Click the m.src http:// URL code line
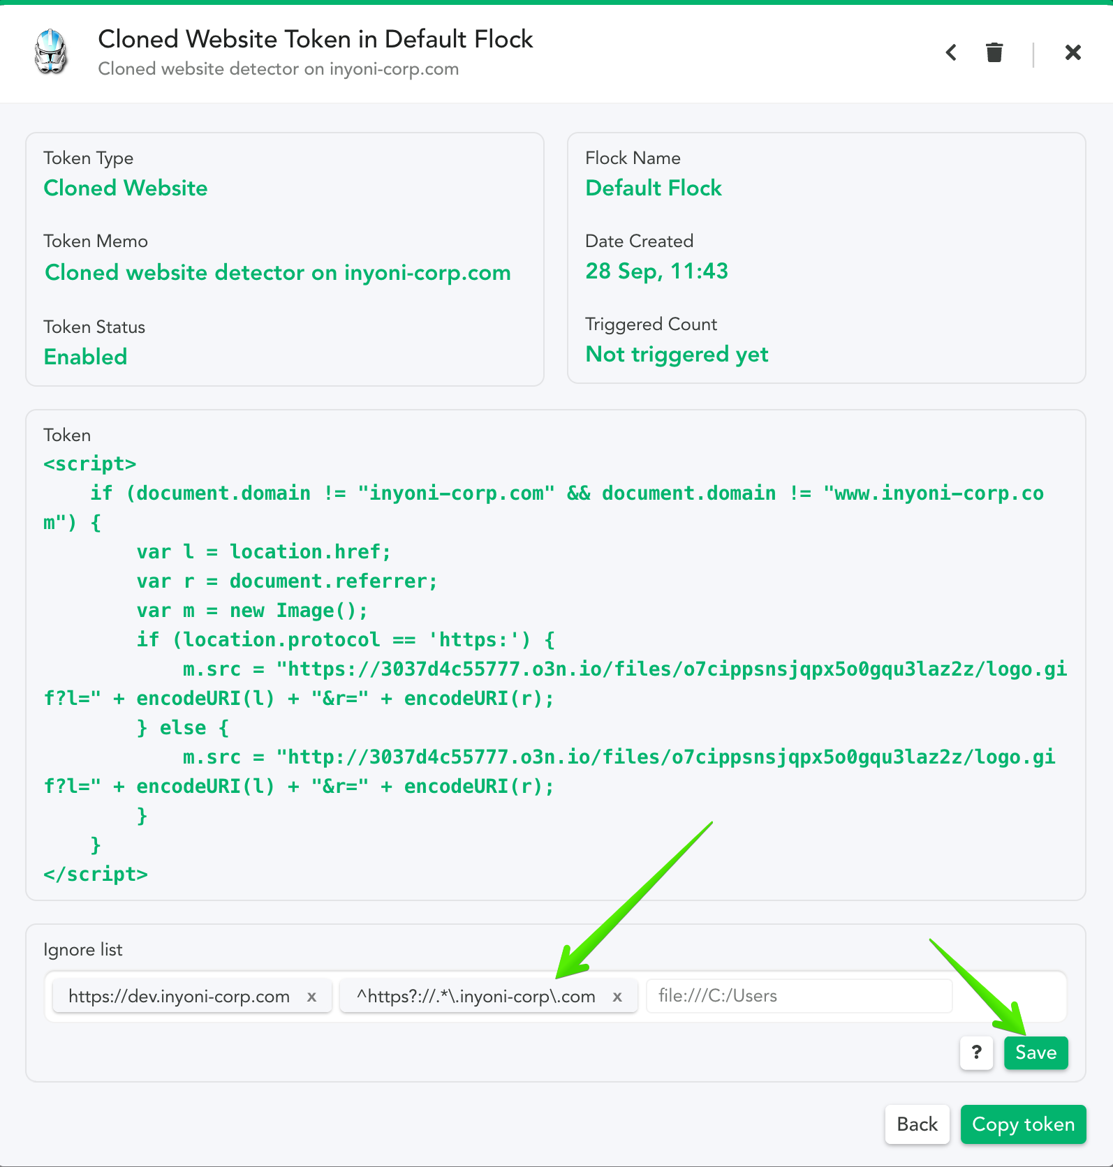This screenshot has height=1167, width=1113. pos(550,771)
